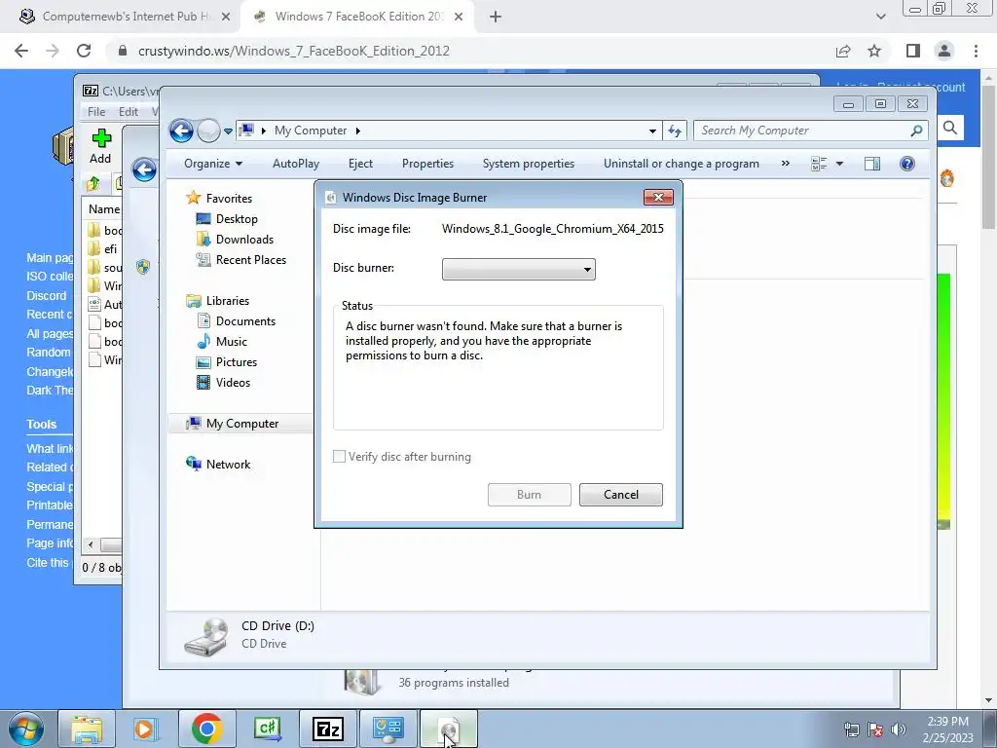Change the view icon in explorer

point(819,164)
